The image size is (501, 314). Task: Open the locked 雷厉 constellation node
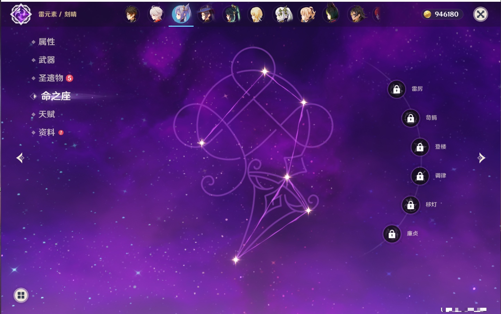coord(397,89)
